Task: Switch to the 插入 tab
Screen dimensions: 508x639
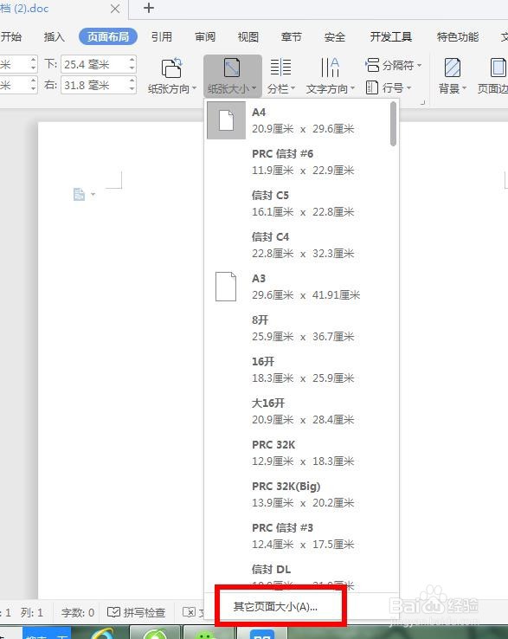Action: [x=55, y=37]
